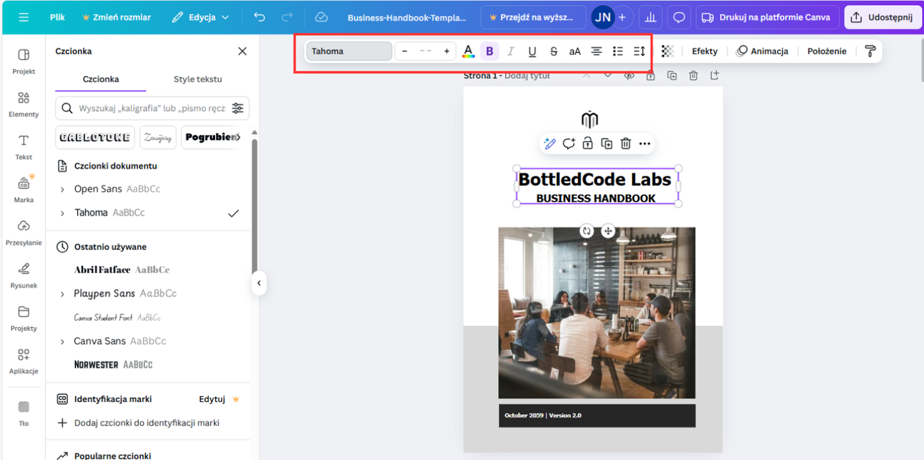Undo the last action

coord(259,17)
